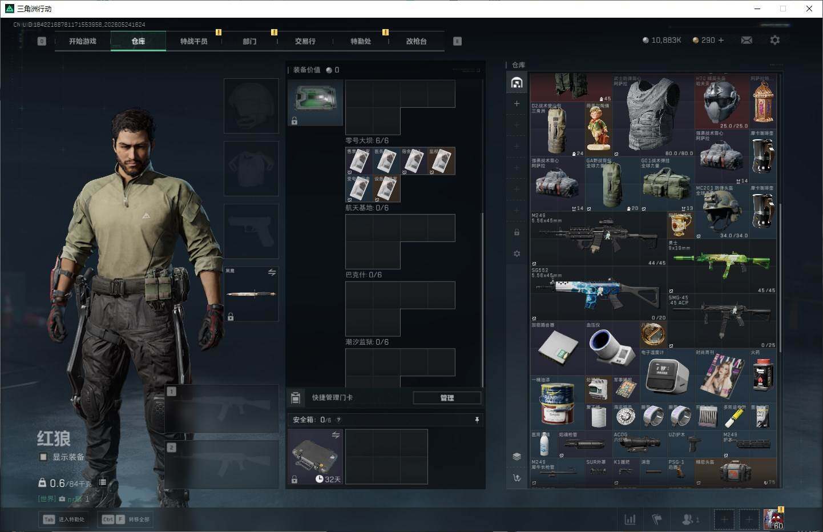823x532 pixels.
Task: Click the sidebar lock icon in the warehouse
Action: (x=517, y=232)
